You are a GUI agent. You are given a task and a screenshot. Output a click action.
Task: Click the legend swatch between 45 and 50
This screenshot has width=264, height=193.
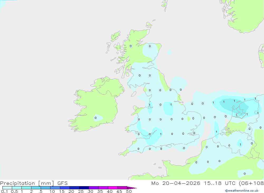pyautogui.click(x=122, y=188)
